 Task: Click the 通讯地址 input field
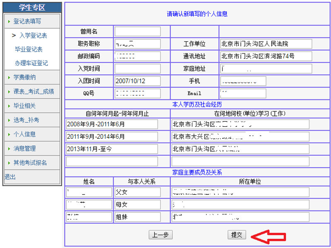[x=265, y=56]
